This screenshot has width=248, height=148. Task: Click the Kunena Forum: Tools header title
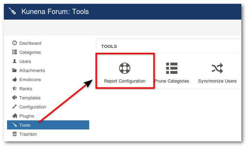pos(55,12)
